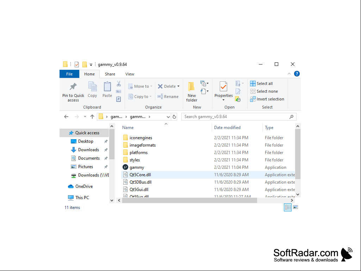Select the imageformats folder
361x271 pixels.
click(x=143, y=145)
